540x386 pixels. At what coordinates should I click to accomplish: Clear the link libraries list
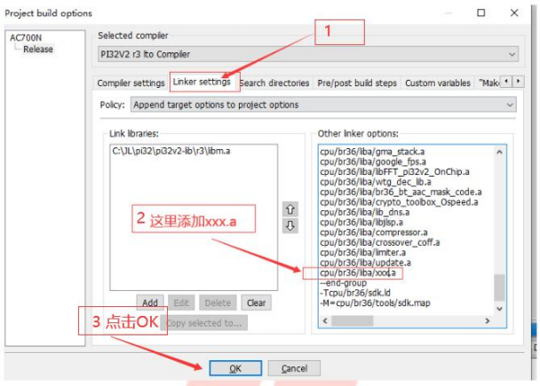coord(256,303)
